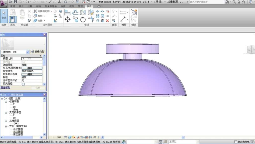Select the Move tool in the ribbon
Screen dimensions: 255x144
(x=67, y=19)
